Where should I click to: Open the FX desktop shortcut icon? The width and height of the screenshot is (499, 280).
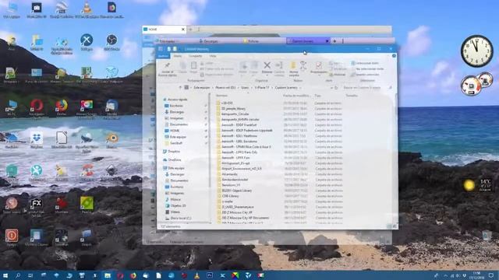(37, 203)
